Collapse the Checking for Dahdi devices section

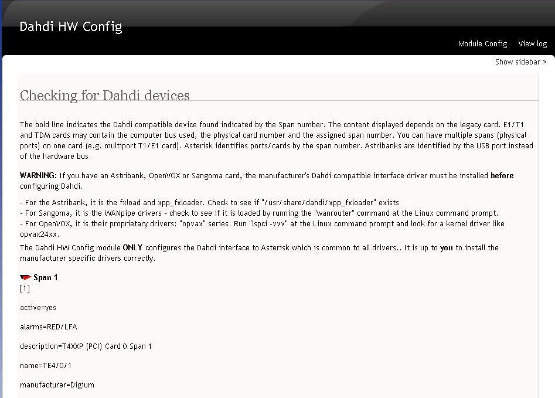click(104, 96)
